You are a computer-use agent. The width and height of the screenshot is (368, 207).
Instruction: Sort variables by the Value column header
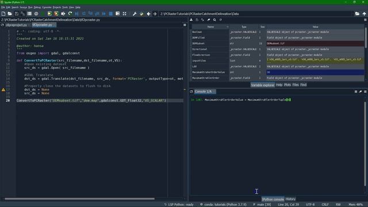point(315,27)
